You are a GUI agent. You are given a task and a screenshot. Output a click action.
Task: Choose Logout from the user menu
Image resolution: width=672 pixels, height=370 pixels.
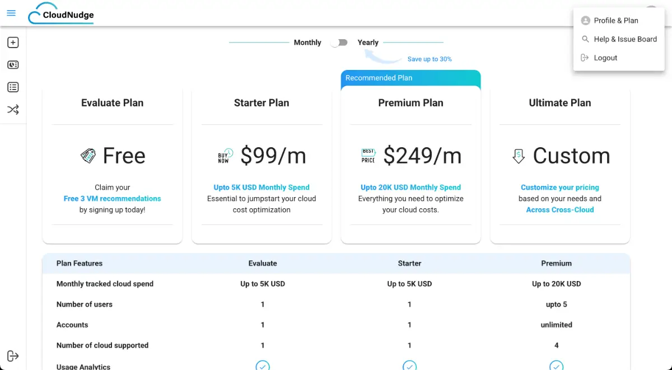(605, 58)
